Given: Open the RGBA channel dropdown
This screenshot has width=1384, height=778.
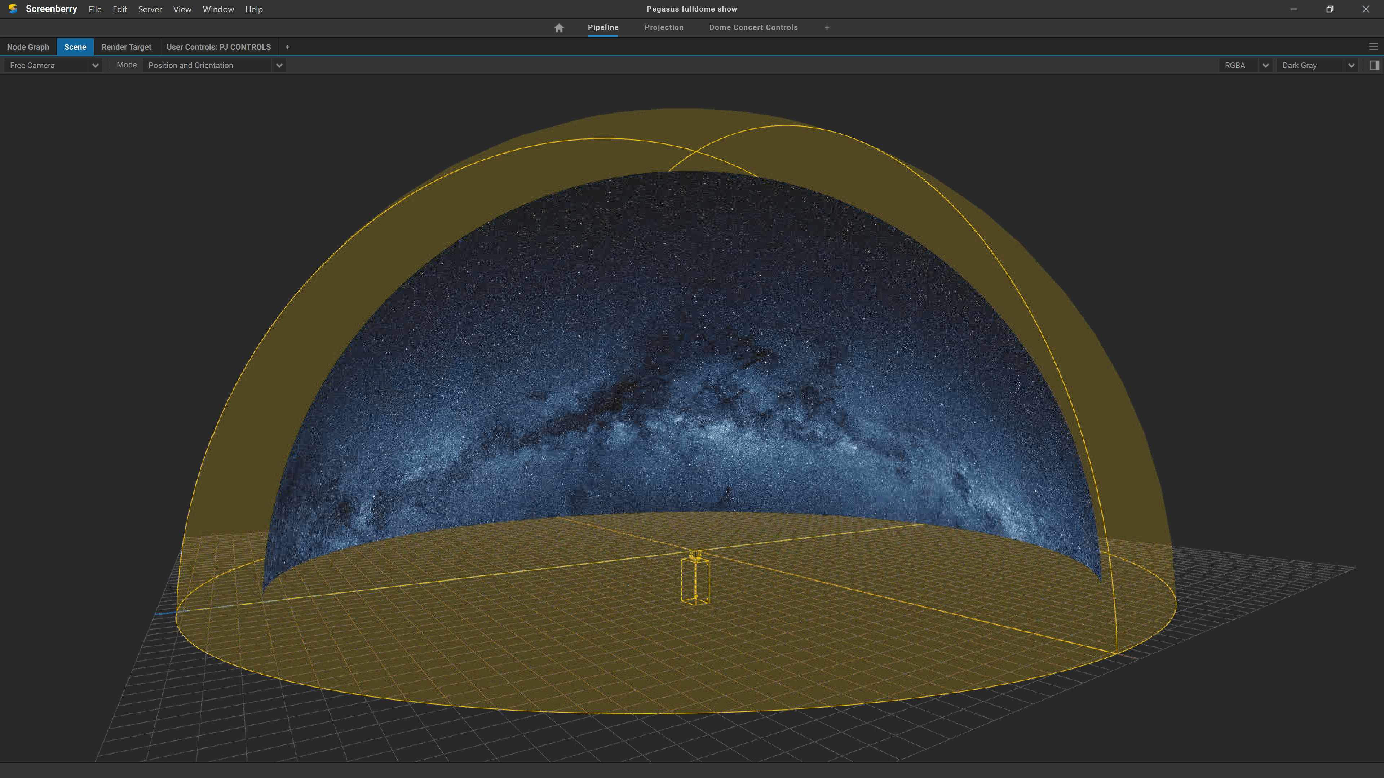Looking at the screenshot, I should click(x=1265, y=66).
